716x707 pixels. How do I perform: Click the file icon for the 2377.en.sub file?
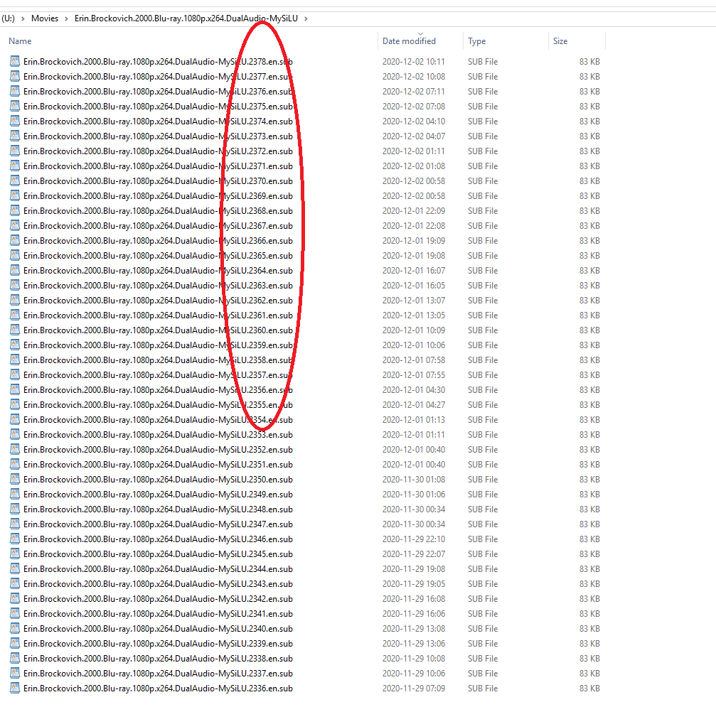[15, 76]
